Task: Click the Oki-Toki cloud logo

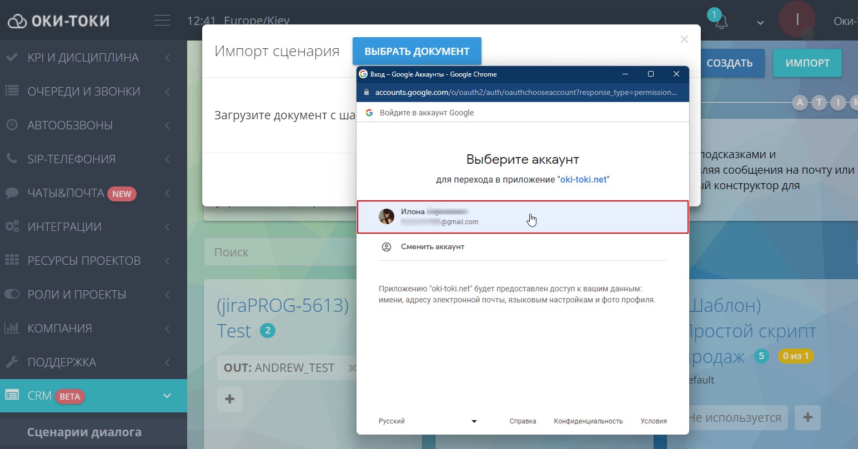Action: point(17,21)
